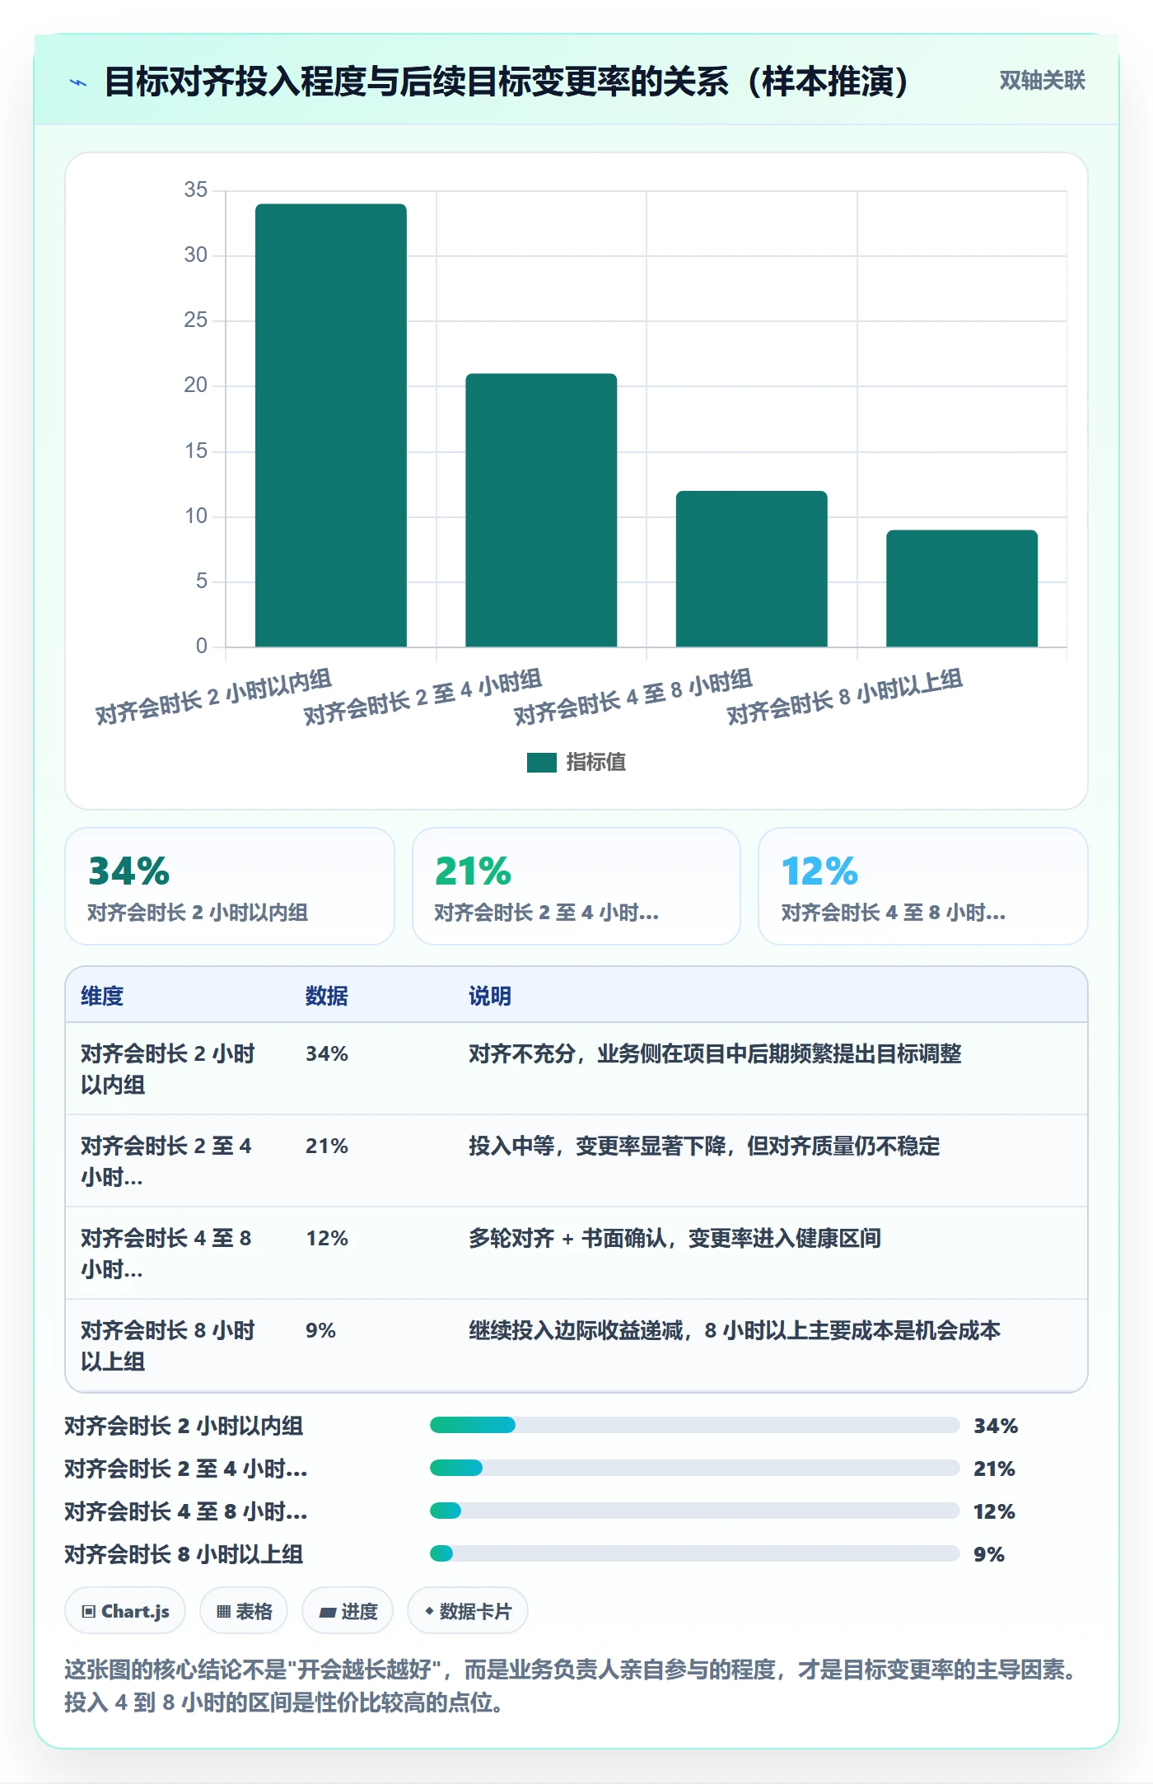This screenshot has height=1784, width=1153.
Task: Click x-axis label 对齐会时长 4 至 8 小时组
Action: click(633, 697)
